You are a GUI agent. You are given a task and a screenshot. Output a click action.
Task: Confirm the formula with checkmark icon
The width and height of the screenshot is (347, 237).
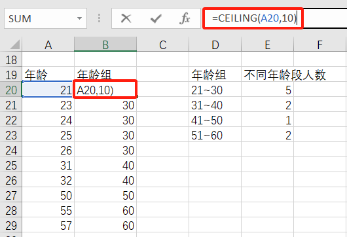(x=156, y=18)
